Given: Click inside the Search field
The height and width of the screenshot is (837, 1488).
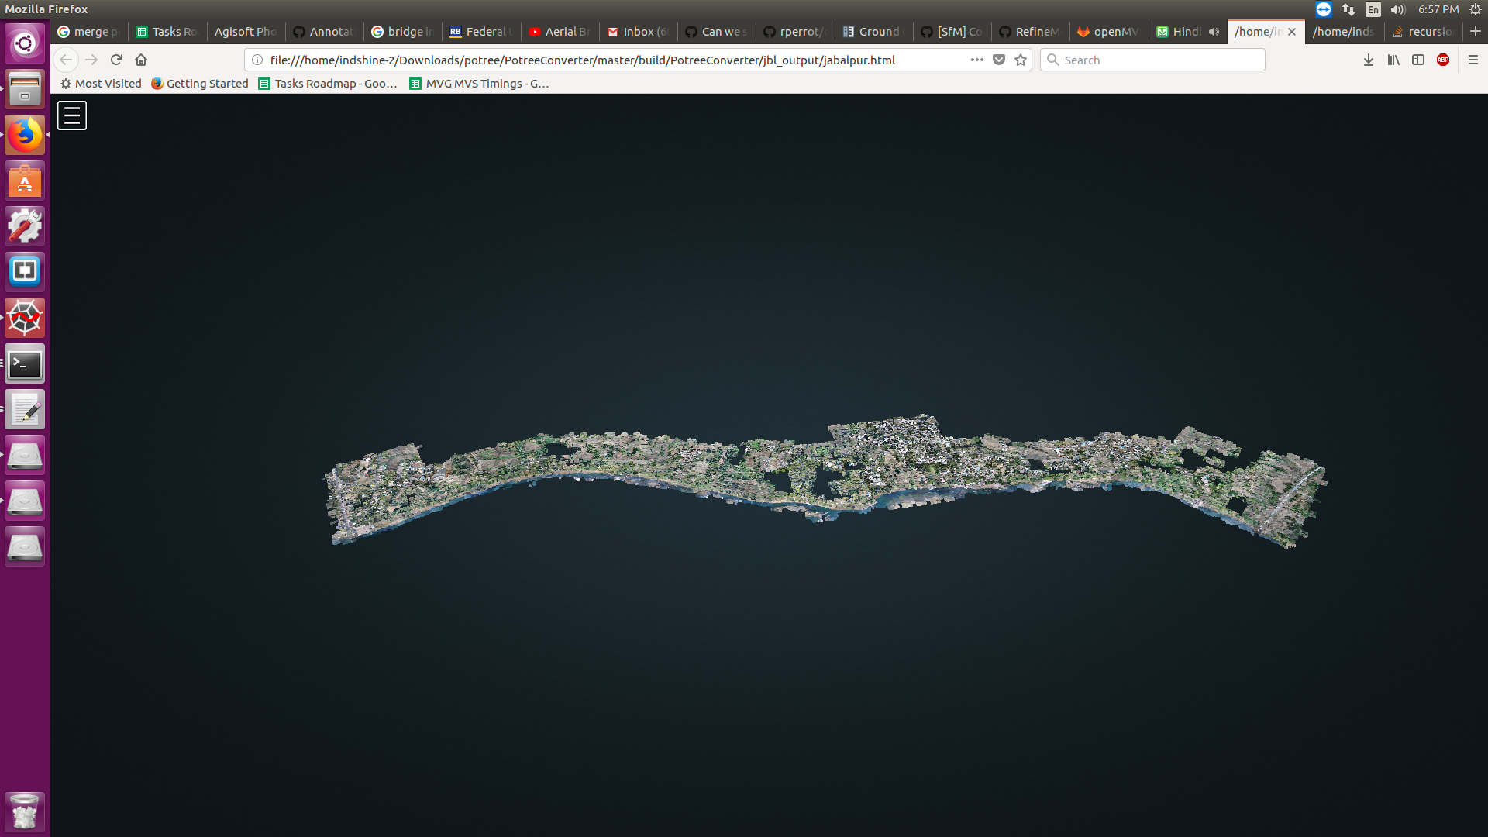Looking at the screenshot, I should tap(1152, 60).
